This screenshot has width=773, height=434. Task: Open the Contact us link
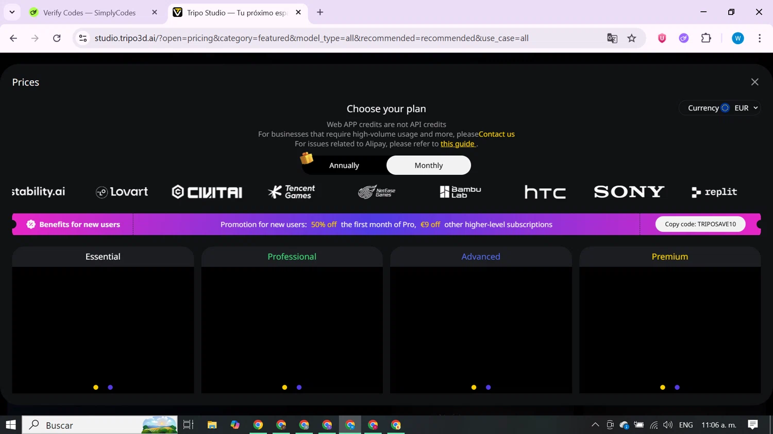click(x=496, y=134)
